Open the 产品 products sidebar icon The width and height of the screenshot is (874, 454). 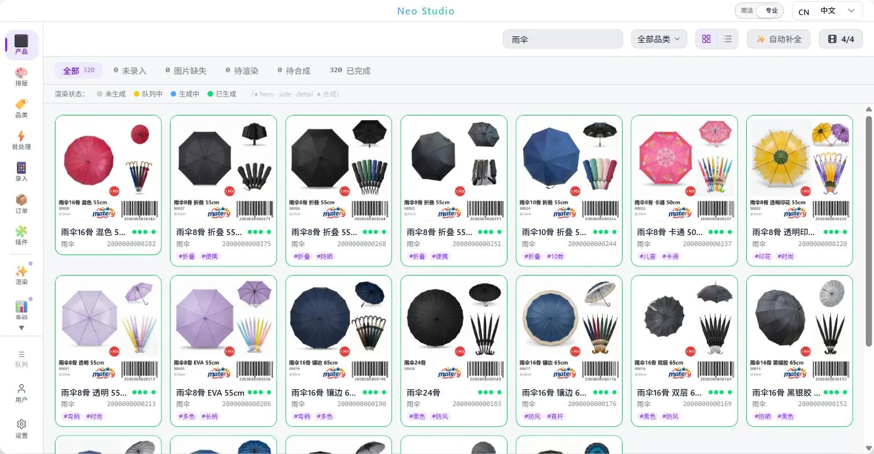[x=21, y=44]
